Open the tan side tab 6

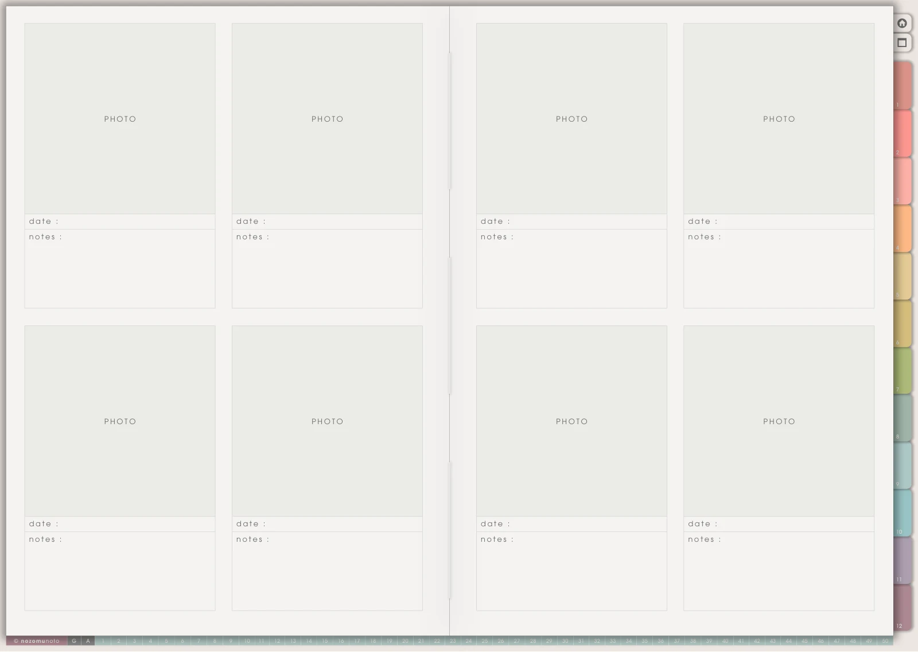coord(903,323)
